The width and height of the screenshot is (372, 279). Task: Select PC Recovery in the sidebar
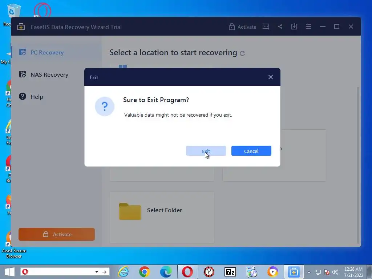coord(56,52)
